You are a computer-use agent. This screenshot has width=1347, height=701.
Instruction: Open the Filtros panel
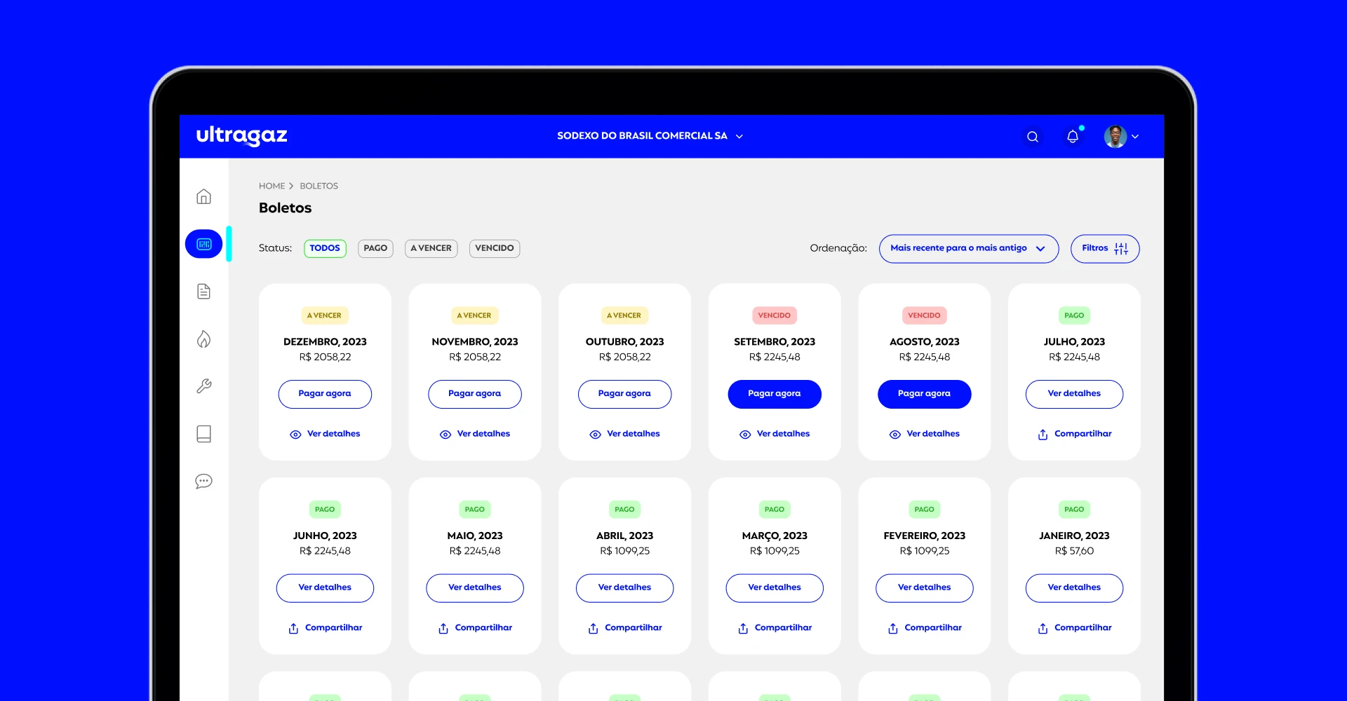click(x=1105, y=249)
